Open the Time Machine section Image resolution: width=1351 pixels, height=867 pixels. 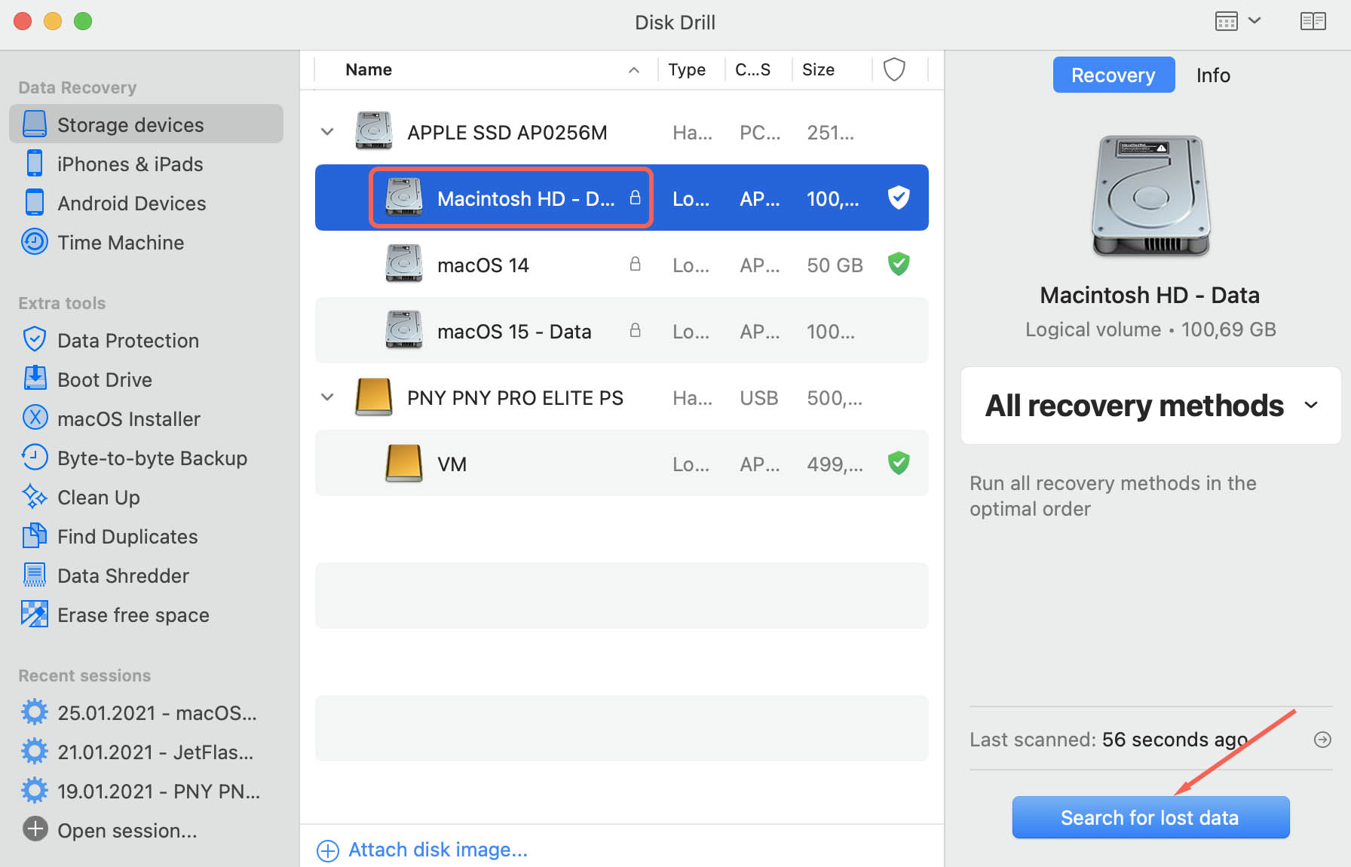pyautogui.click(x=121, y=242)
